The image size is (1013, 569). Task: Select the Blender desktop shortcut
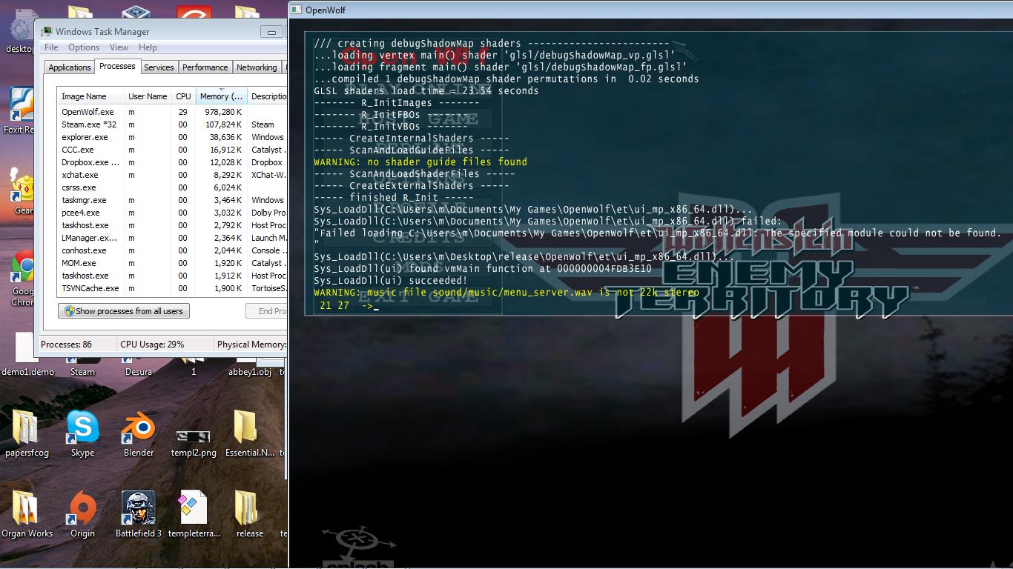click(139, 434)
